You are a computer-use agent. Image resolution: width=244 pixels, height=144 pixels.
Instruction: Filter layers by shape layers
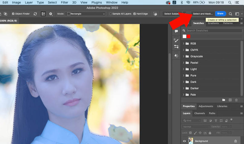[x=221, y=120]
